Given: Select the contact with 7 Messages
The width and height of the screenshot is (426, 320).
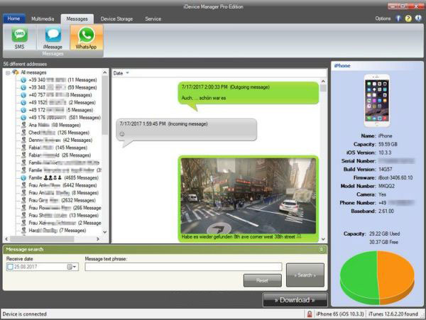Looking at the screenshot, I should click(x=58, y=231).
